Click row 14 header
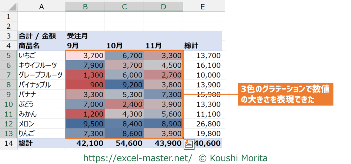351x164 pixels. [8, 143]
